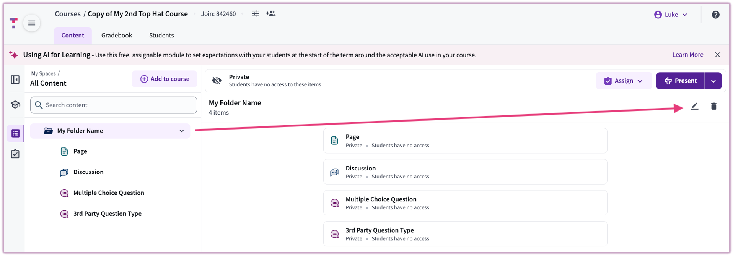733x256 pixels.
Task: Select My Folder Name folder row
Action: [x=110, y=131]
